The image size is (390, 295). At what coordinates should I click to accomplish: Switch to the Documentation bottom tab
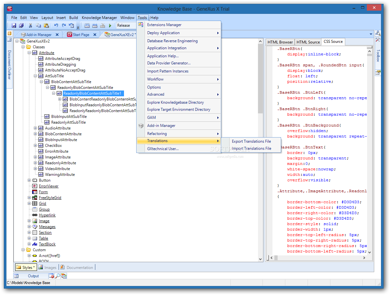tap(77, 267)
